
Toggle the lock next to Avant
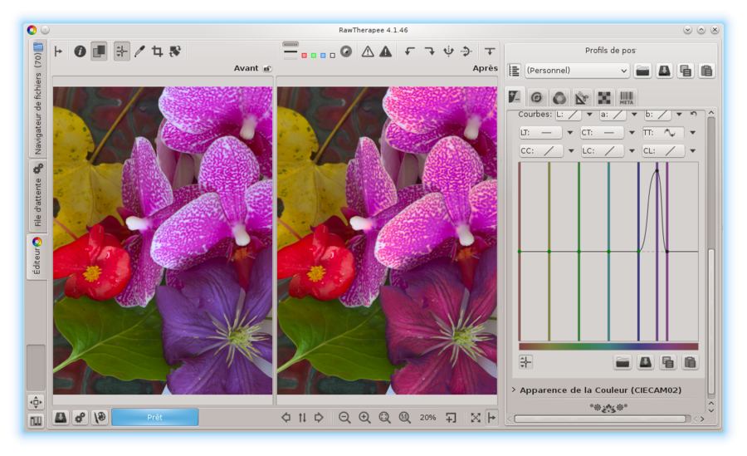[266, 69]
